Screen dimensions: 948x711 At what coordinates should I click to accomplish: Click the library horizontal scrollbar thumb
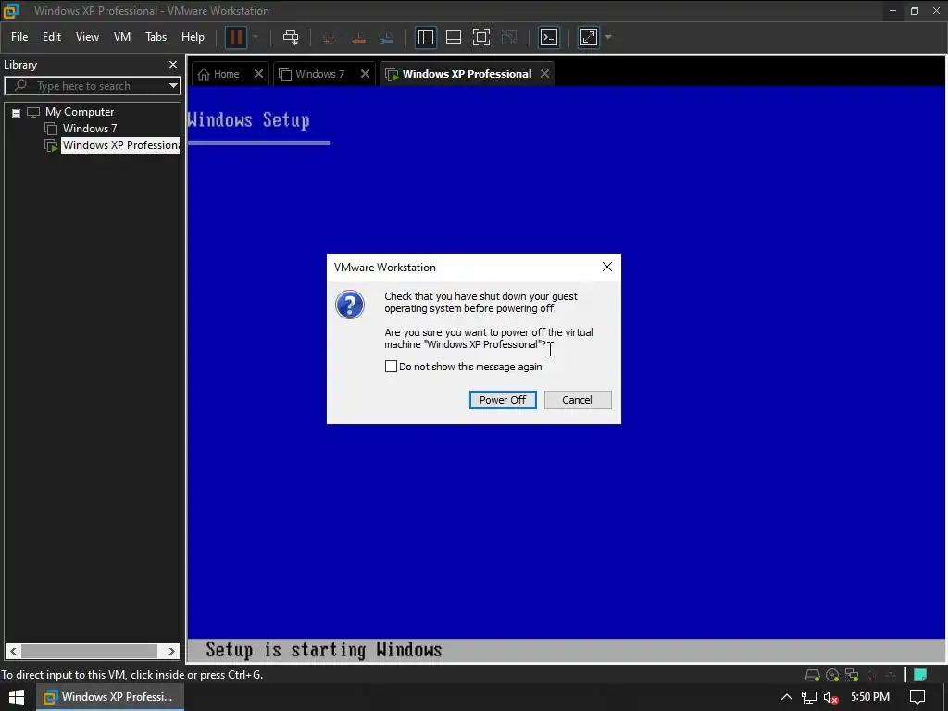90,651
